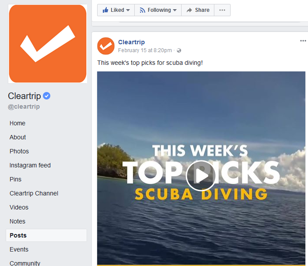The height and width of the screenshot is (266, 308).
Task: Open the Photos section in sidebar
Action: click(19, 151)
